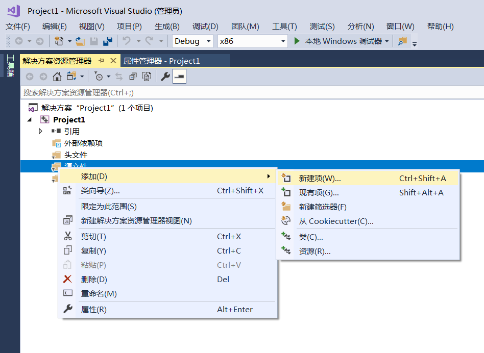Click the Show All Files icon
Image resolution: width=484 pixels, height=353 pixels.
click(x=147, y=77)
